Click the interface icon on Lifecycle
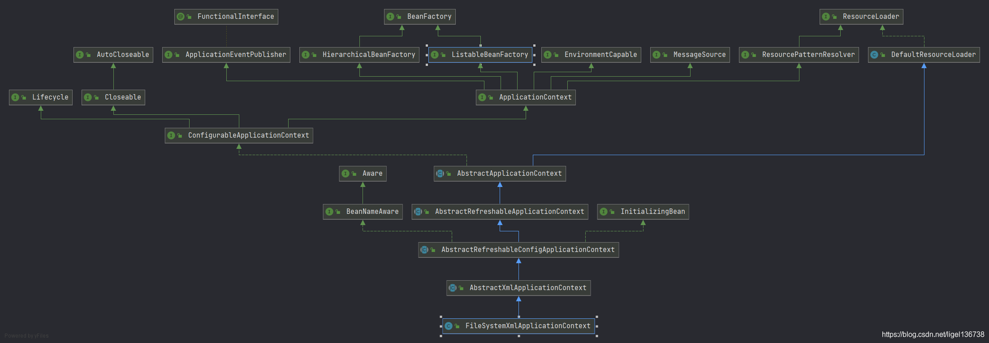 coord(15,97)
